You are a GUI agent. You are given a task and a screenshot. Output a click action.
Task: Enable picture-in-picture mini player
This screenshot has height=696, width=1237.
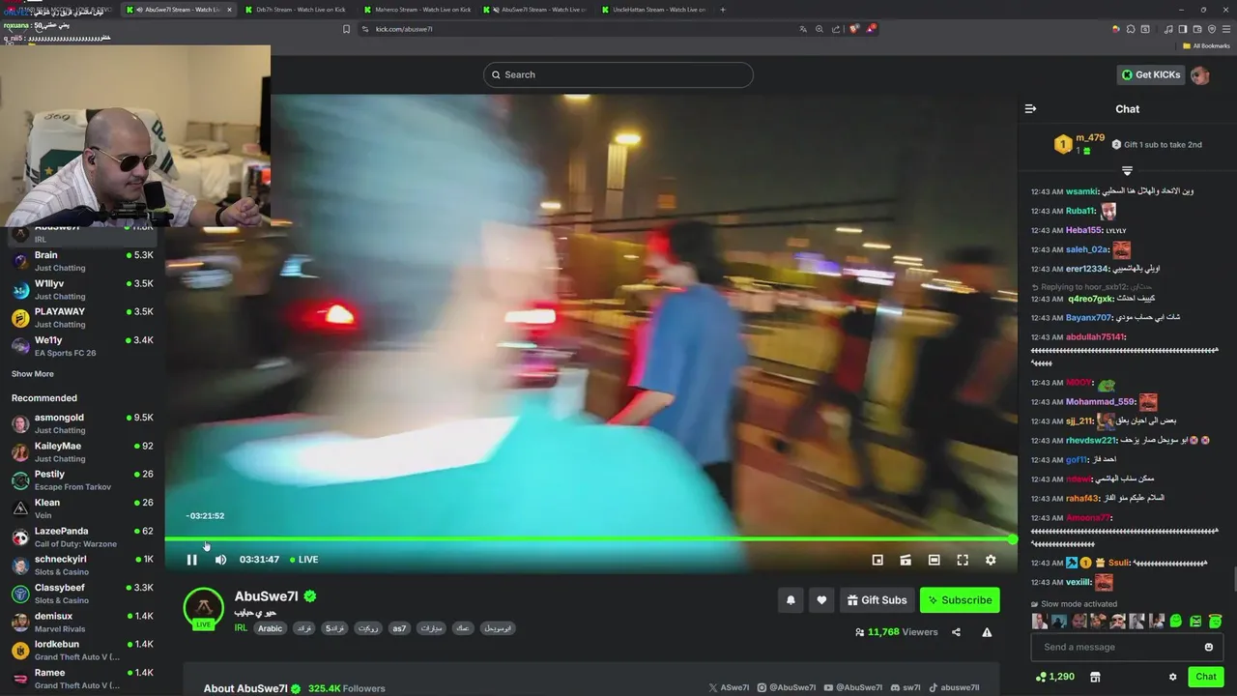(877, 560)
